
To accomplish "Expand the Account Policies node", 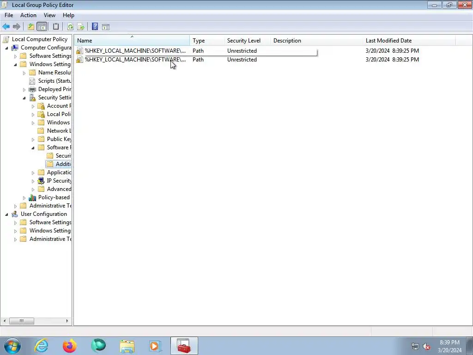I will (33, 106).
